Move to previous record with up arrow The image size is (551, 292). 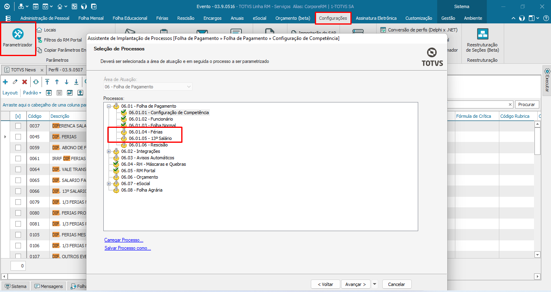click(x=57, y=82)
